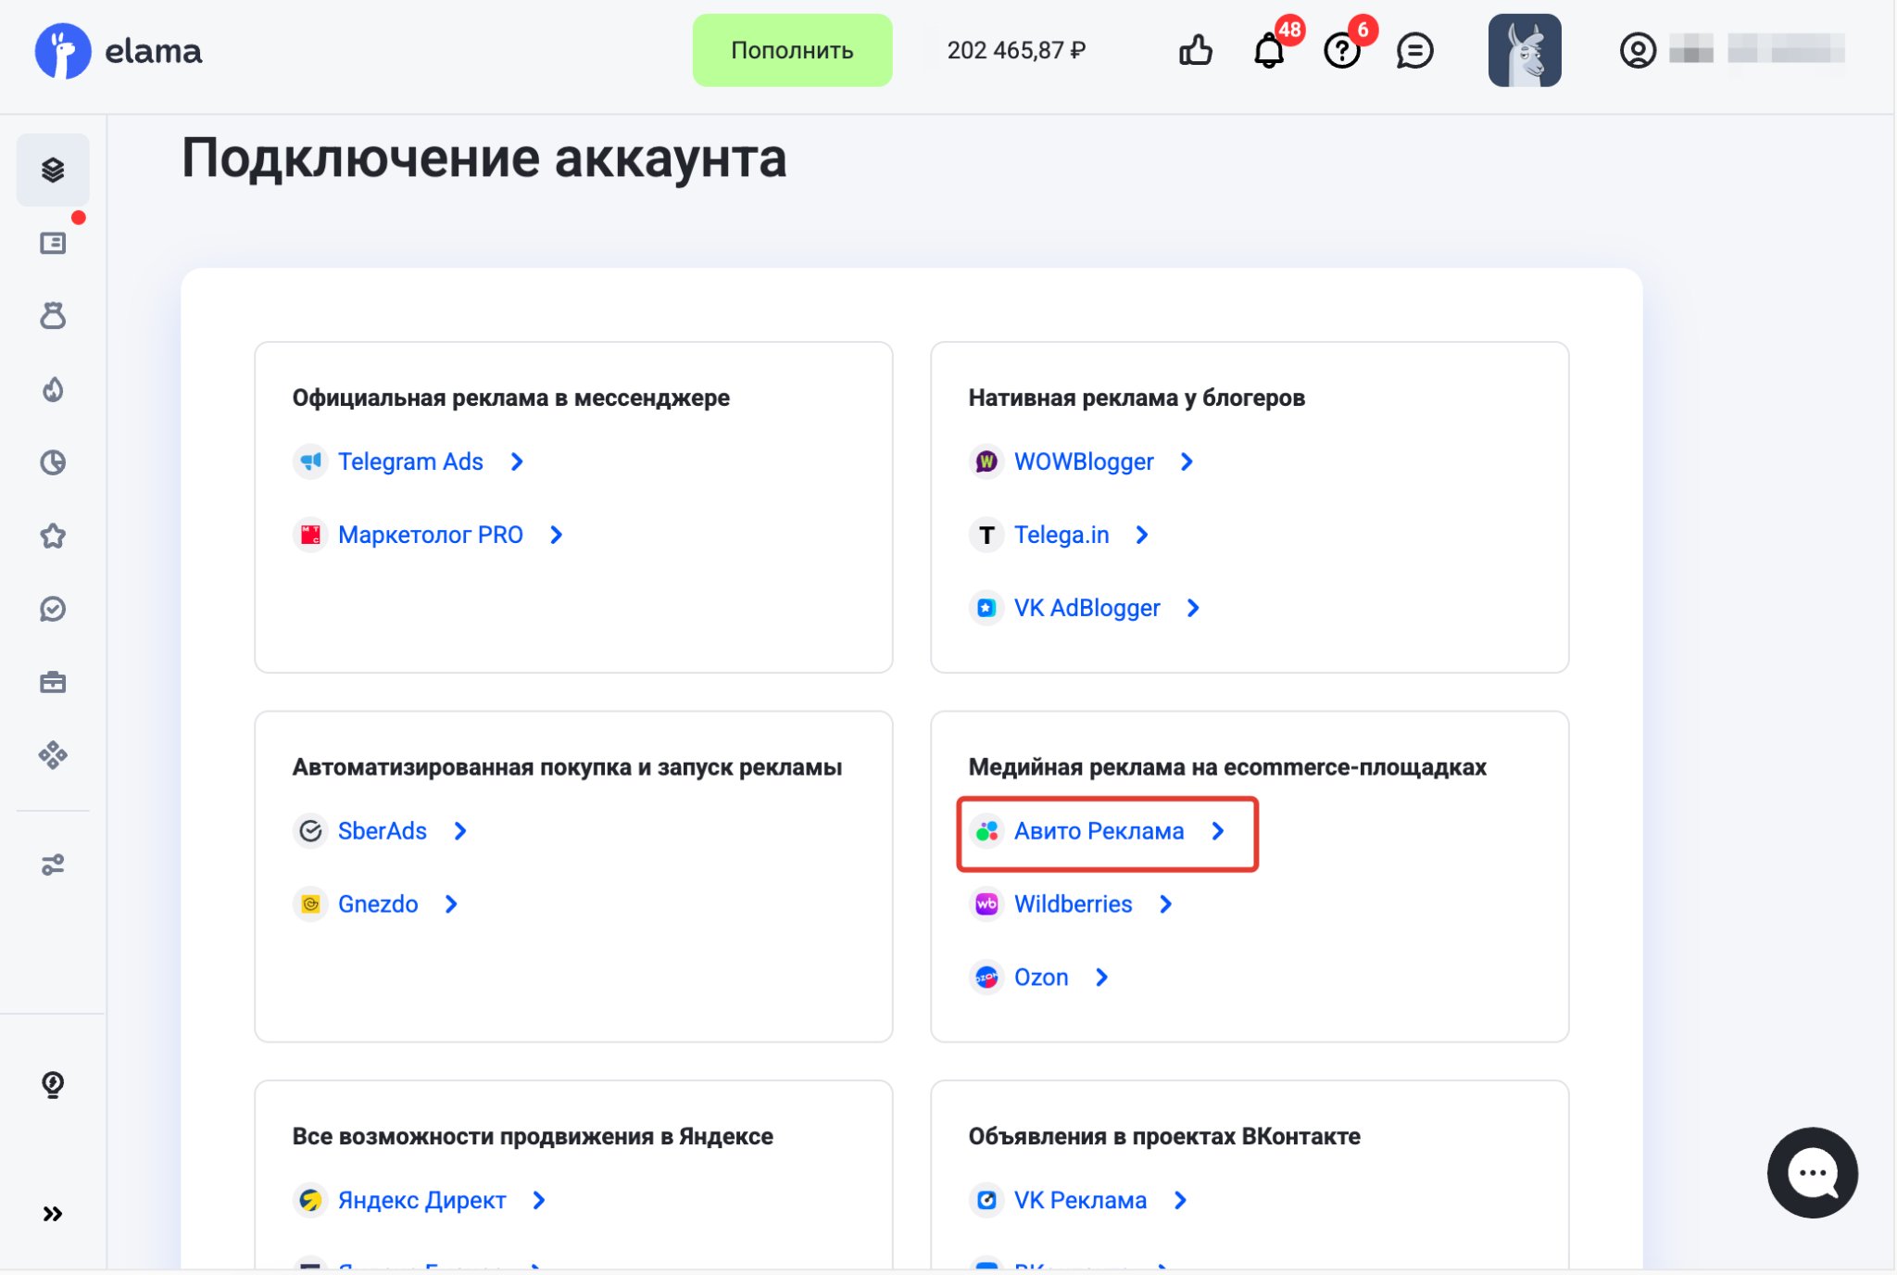Click chevron next to VK AdBlogger
The image size is (1897, 1275).
pyautogui.click(x=1193, y=607)
